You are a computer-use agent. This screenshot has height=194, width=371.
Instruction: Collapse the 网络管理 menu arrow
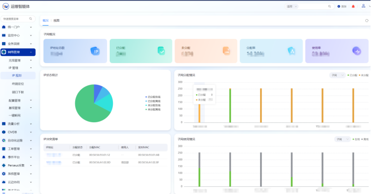31,52
